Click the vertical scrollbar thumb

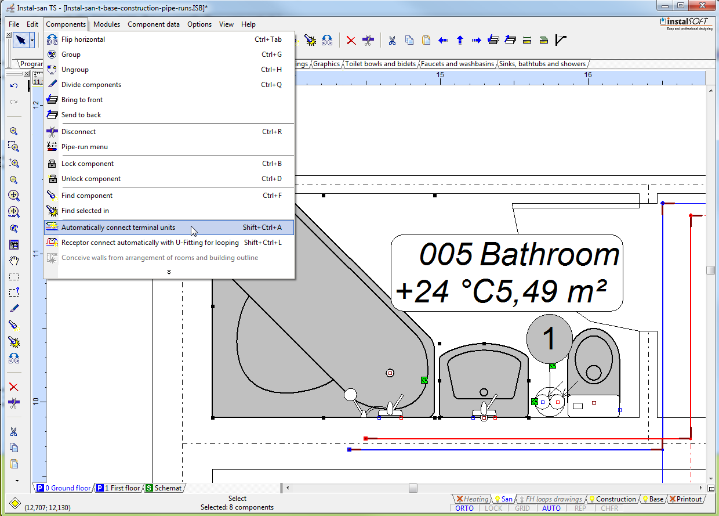711,270
